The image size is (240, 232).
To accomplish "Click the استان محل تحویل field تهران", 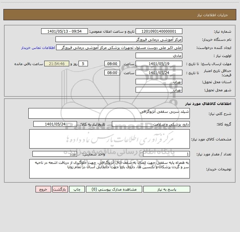I will click(159, 82).
